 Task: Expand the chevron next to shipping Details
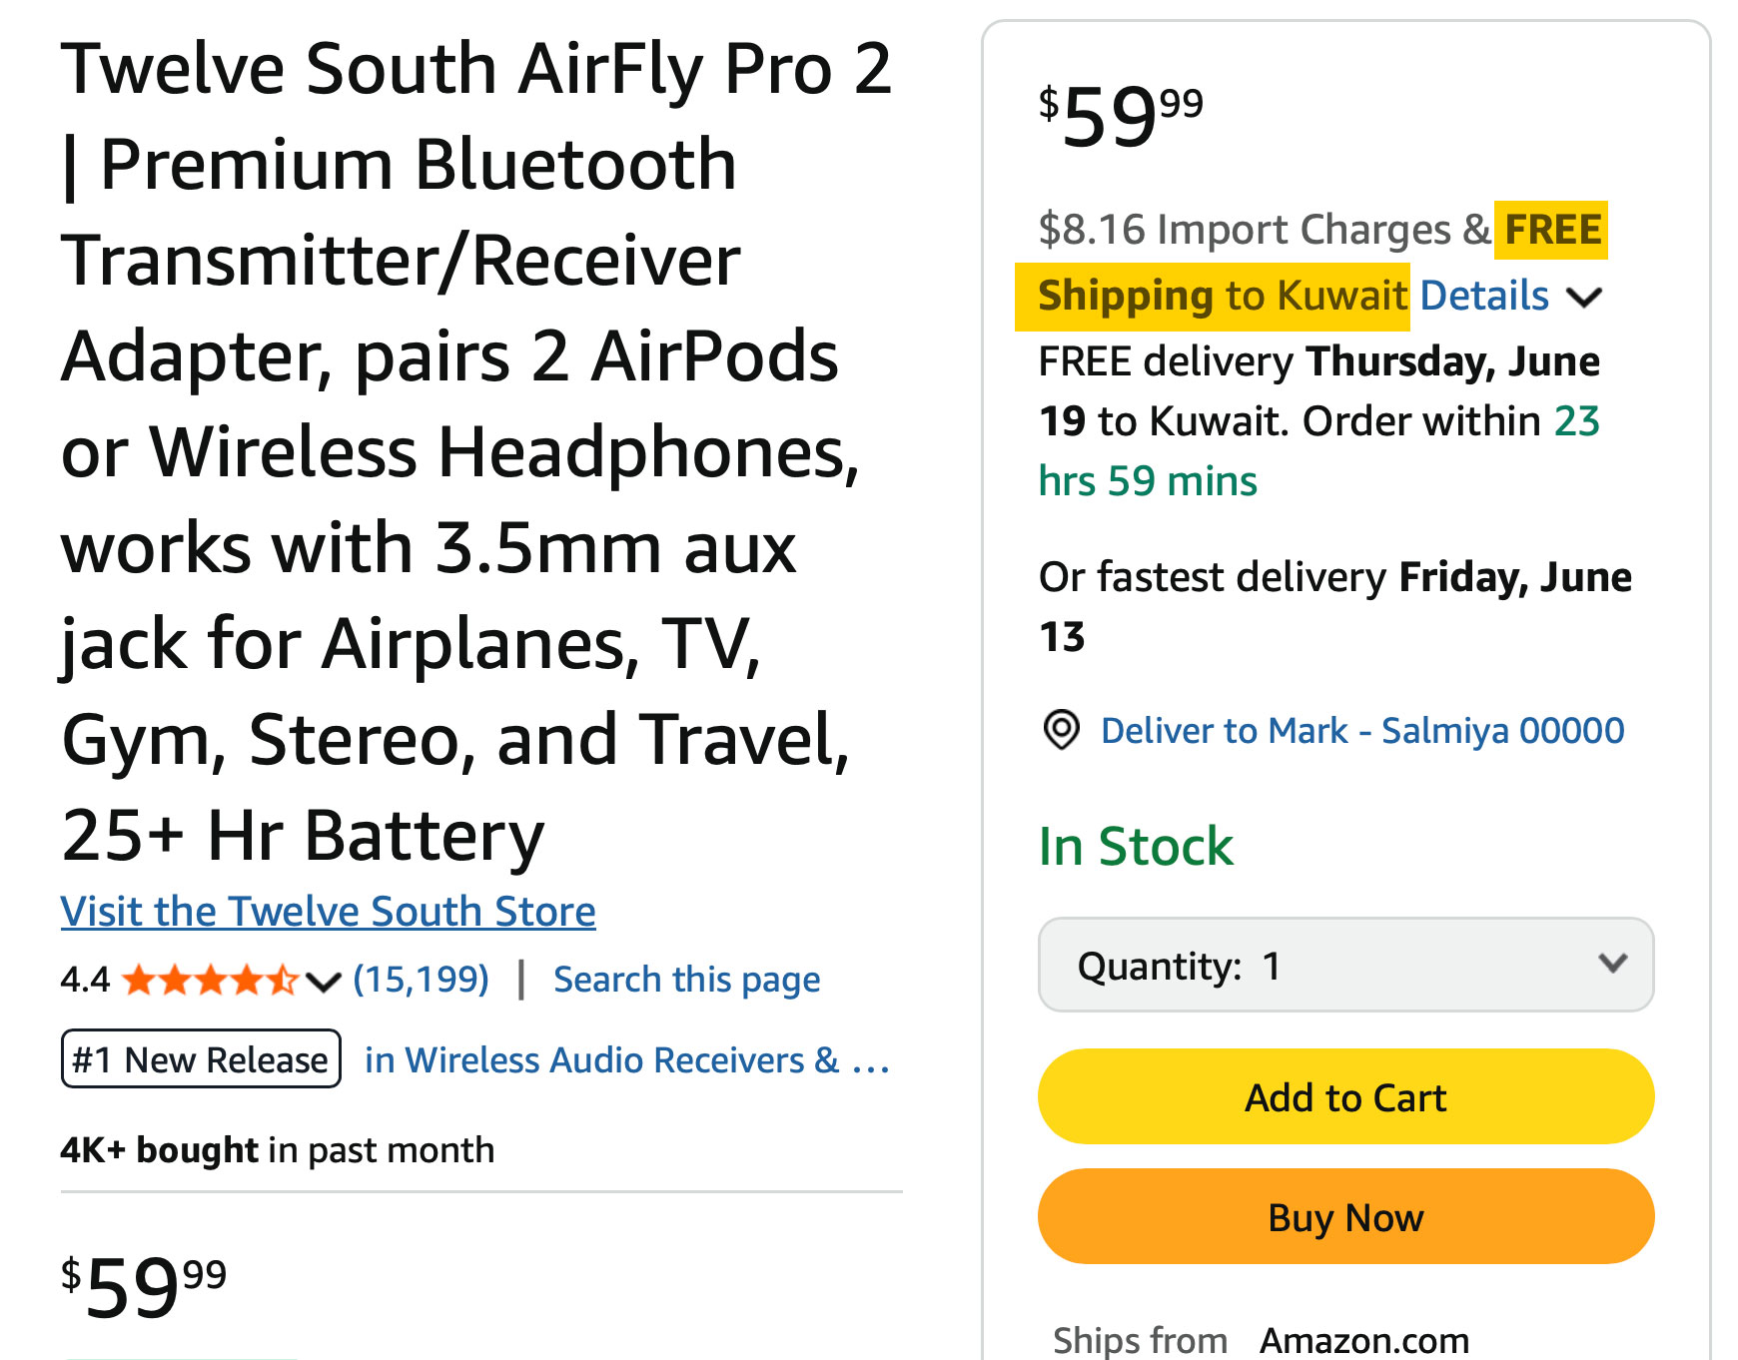pos(1584,297)
